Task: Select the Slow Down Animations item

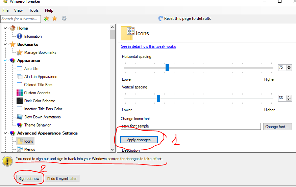Action: 42,117
